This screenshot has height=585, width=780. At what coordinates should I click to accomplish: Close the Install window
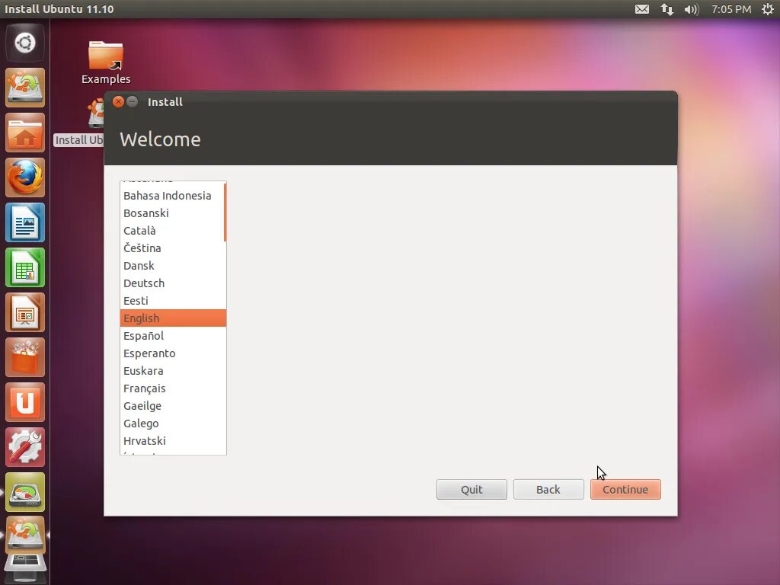point(118,102)
